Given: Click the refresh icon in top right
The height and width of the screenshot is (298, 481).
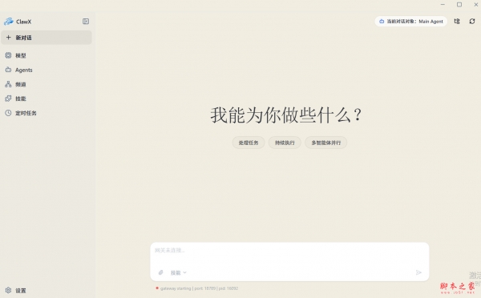Looking at the screenshot, I should (472, 21).
